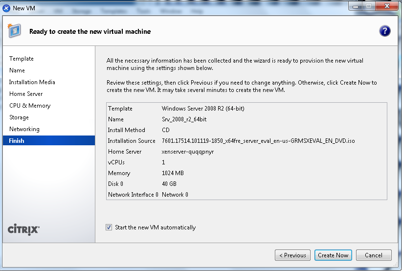Select the Finish wizard step
Image resolution: width=402 pixels, height=271 pixels.
coord(49,140)
